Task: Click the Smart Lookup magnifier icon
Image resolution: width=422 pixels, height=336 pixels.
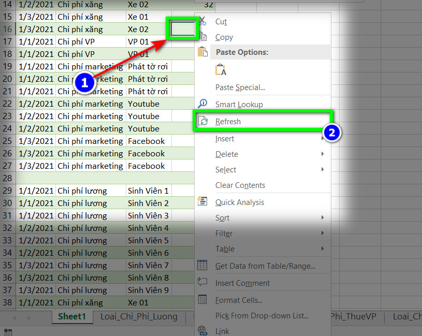Action: click(202, 104)
